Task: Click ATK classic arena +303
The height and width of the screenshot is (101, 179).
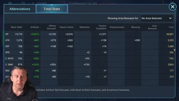Action: 70,40
